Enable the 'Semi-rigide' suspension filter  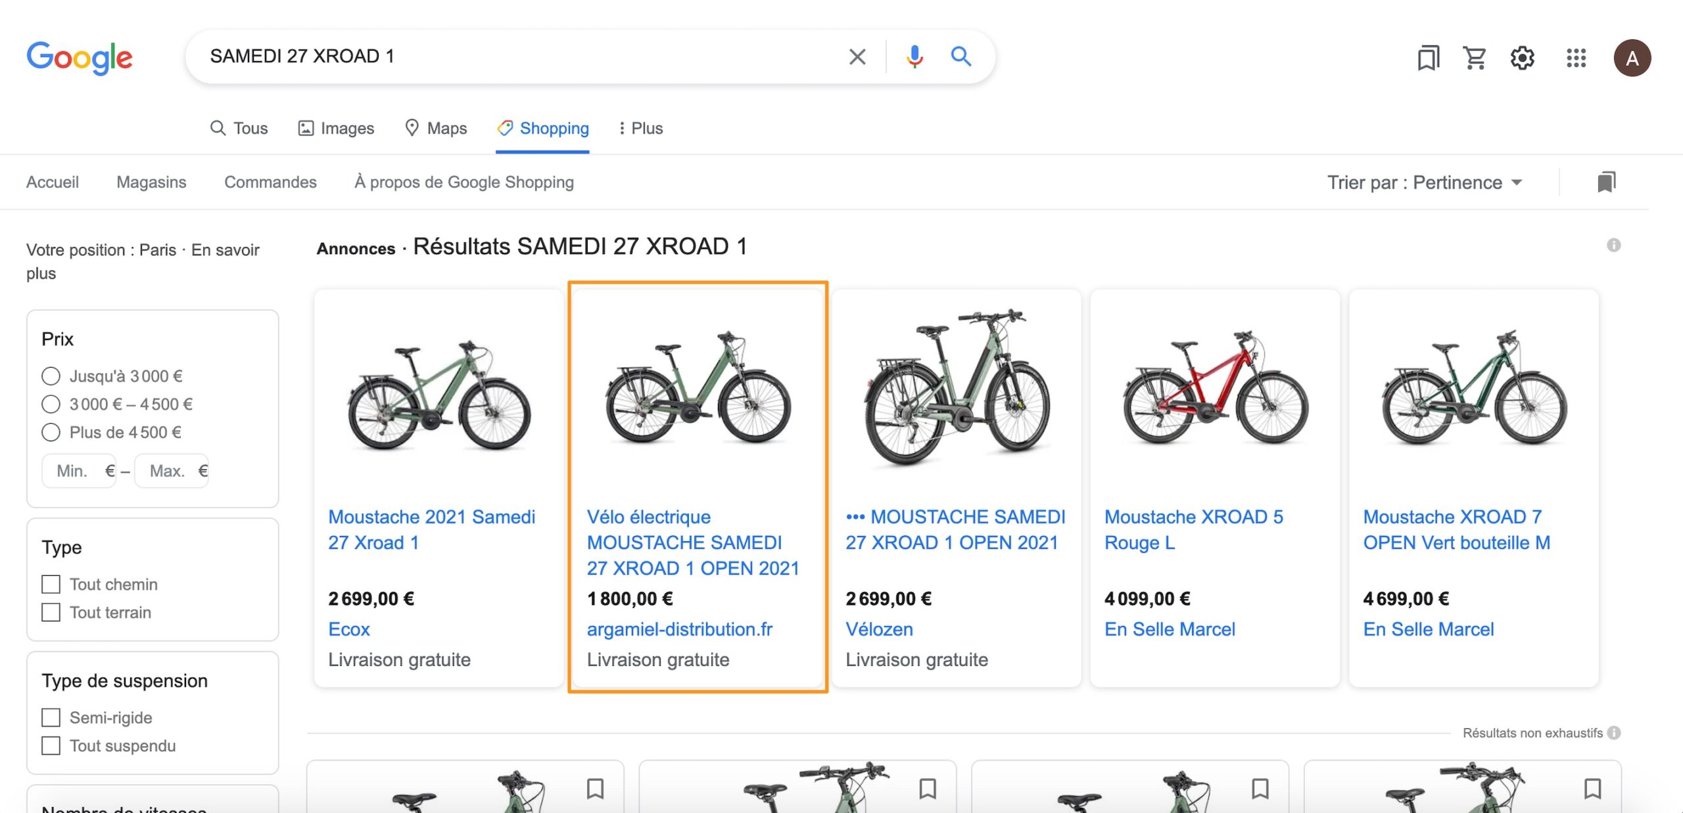[x=51, y=718]
